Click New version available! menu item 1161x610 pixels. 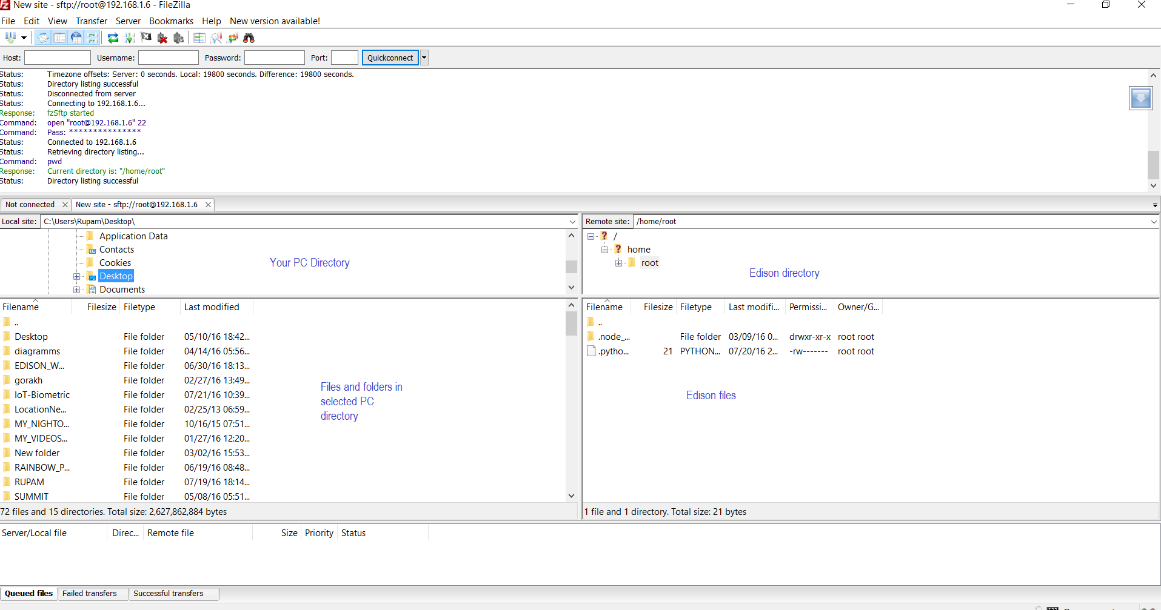(x=275, y=21)
